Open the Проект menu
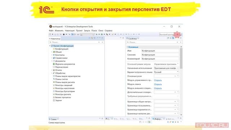 click(x=79, y=31)
